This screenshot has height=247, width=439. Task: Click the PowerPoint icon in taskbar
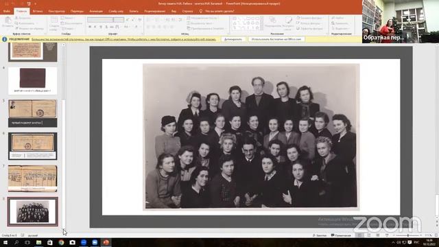pyautogui.click(x=106, y=242)
